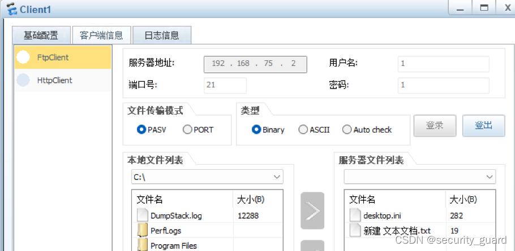Choose ASCII type
Image resolution: width=515 pixels, height=251 pixels.
[x=314, y=130]
